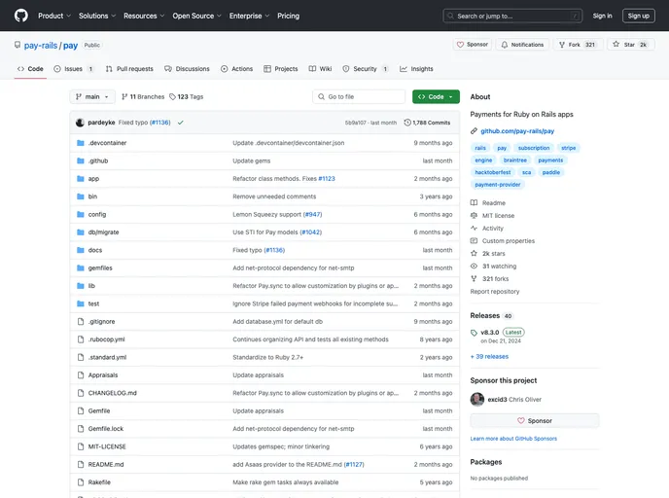The width and height of the screenshot is (669, 498).
Task: Click the Report repository link
Action: coord(495,292)
